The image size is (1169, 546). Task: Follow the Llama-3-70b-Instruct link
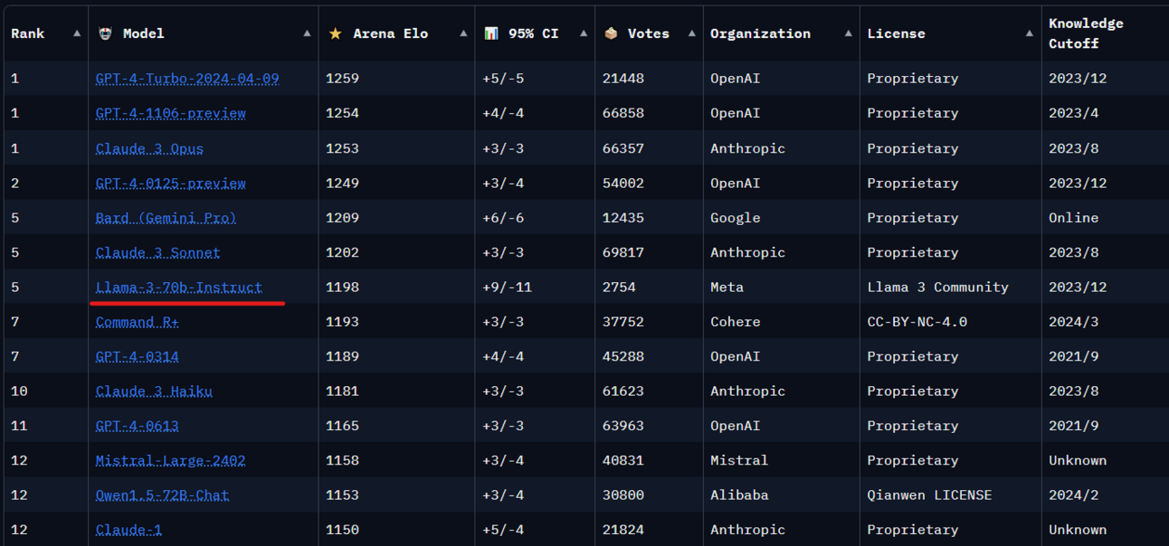pyautogui.click(x=179, y=287)
